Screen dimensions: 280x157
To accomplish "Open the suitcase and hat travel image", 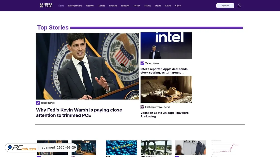I will pyautogui.click(x=166, y=89).
